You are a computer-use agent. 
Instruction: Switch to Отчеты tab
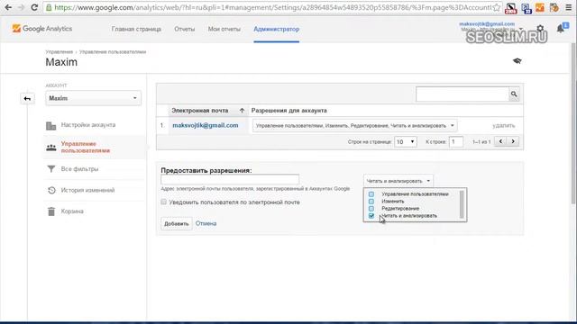tap(184, 29)
